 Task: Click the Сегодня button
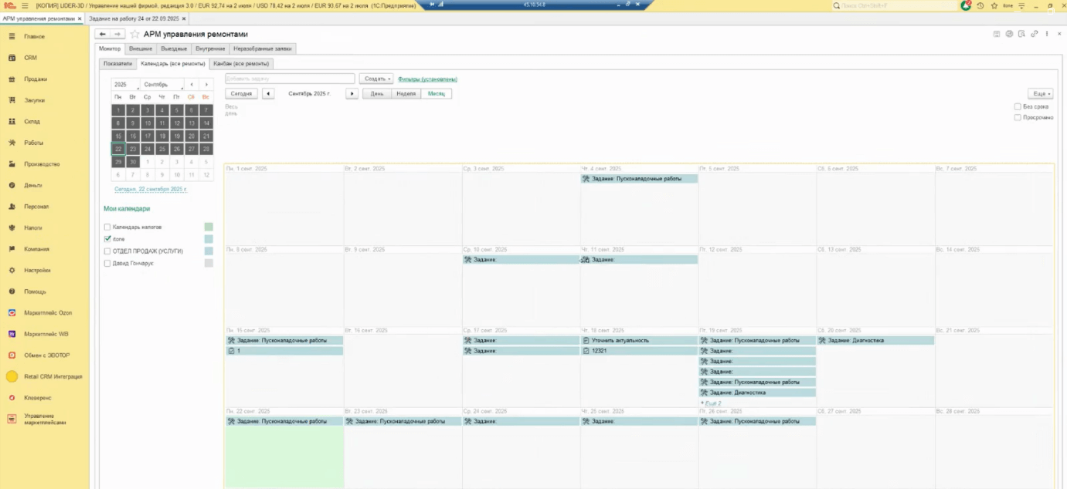click(241, 93)
